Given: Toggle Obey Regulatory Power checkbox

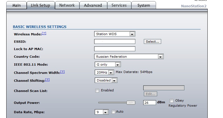Looking at the screenshot, I should tap(172, 101).
